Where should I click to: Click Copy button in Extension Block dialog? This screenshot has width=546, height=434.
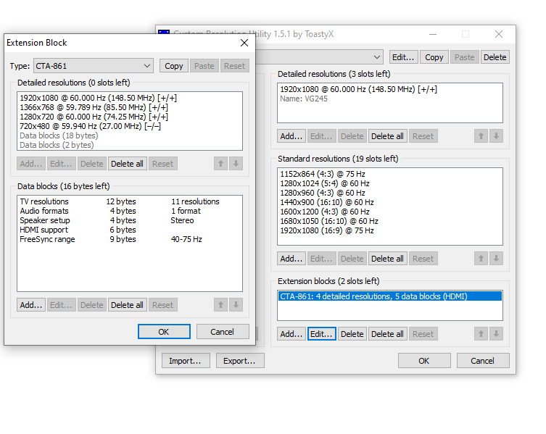(174, 66)
